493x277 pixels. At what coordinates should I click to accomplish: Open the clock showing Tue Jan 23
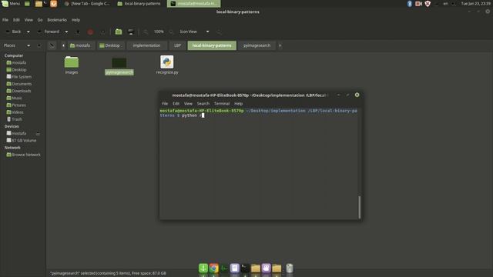[x=476, y=4]
